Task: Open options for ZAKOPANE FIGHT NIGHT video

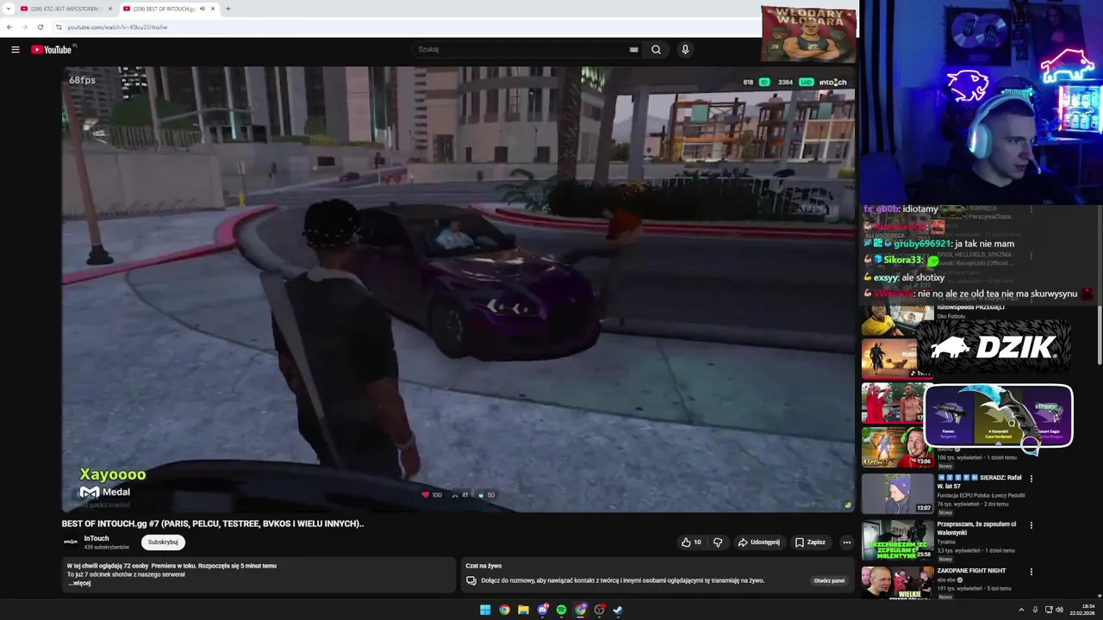Action: pos(1031,572)
